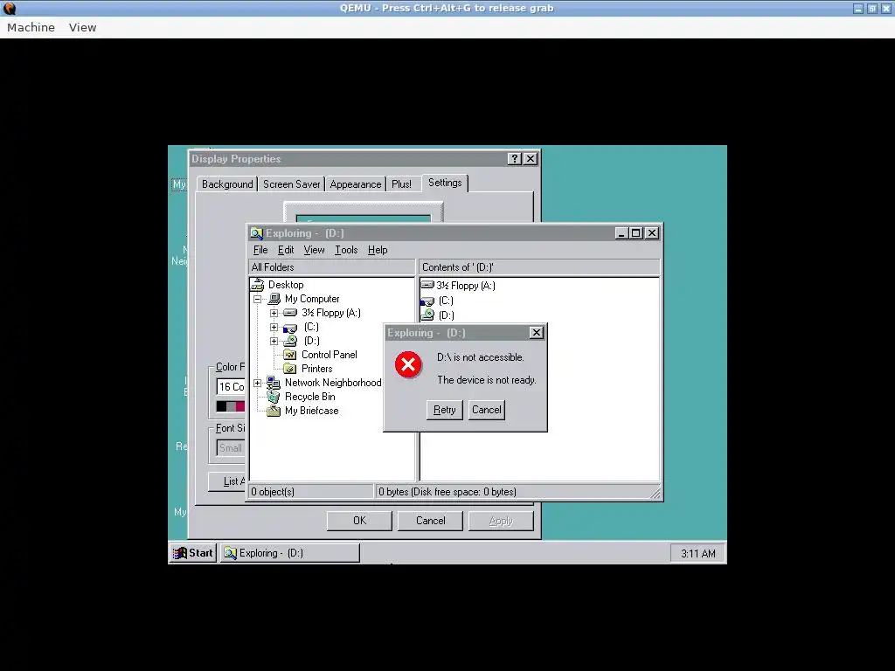
Task: Click (C:) drive icon in contents pane
Action: click(427, 301)
